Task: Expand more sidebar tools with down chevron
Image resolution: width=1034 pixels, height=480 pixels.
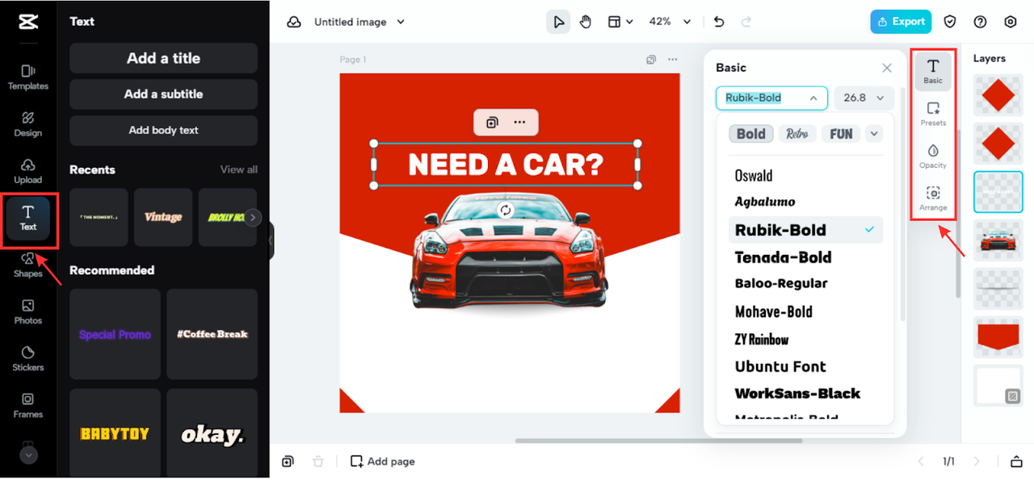Action: (x=28, y=455)
